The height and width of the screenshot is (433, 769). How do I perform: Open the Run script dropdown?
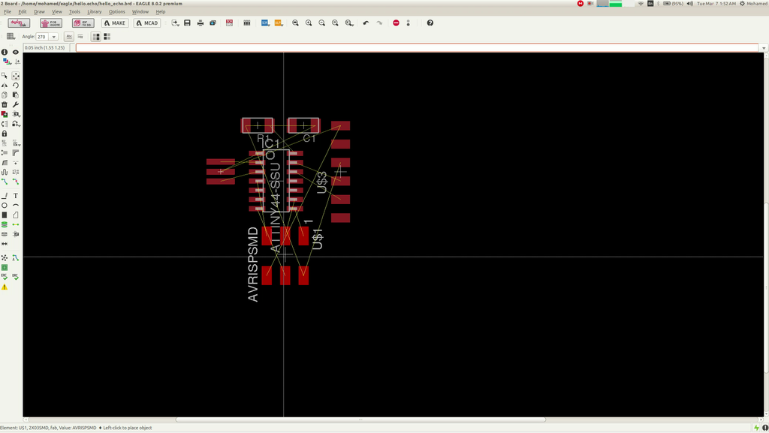pos(265,23)
